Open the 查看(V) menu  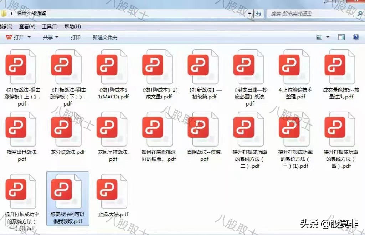pyautogui.click(x=27, y=26)
